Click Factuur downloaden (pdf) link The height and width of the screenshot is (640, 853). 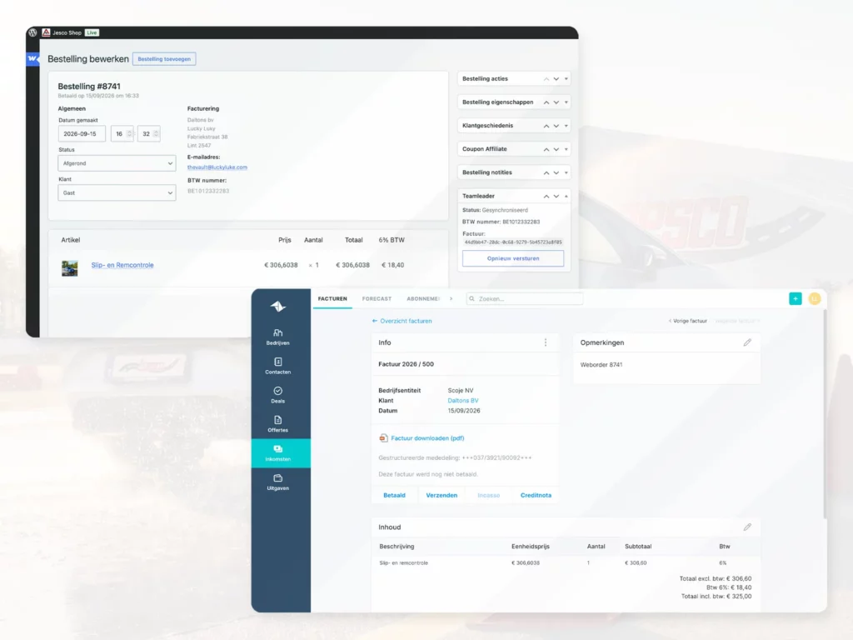422,438
